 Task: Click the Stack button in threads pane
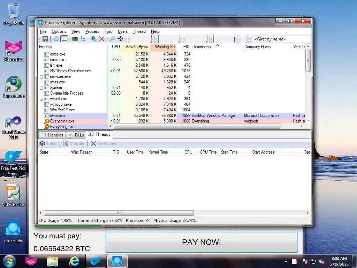(47, 143)
